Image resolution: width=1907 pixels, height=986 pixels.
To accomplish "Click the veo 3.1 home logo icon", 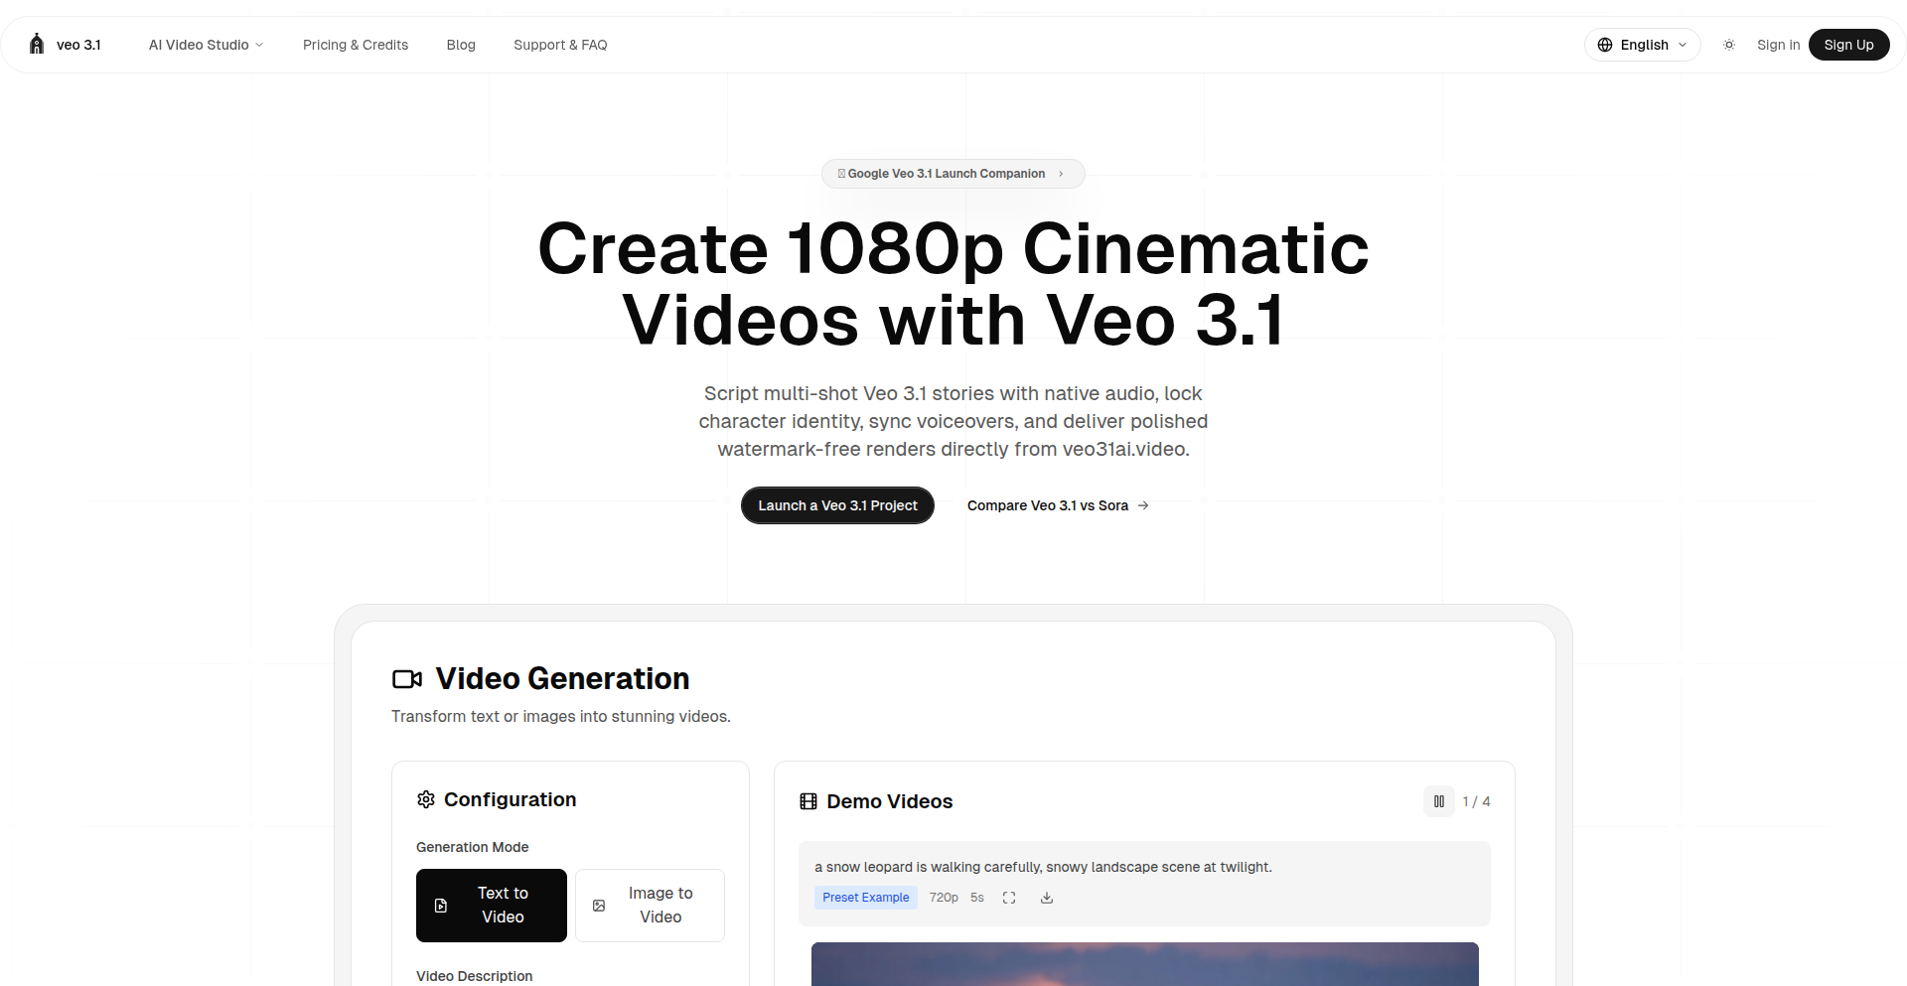I will pos(37,44).
